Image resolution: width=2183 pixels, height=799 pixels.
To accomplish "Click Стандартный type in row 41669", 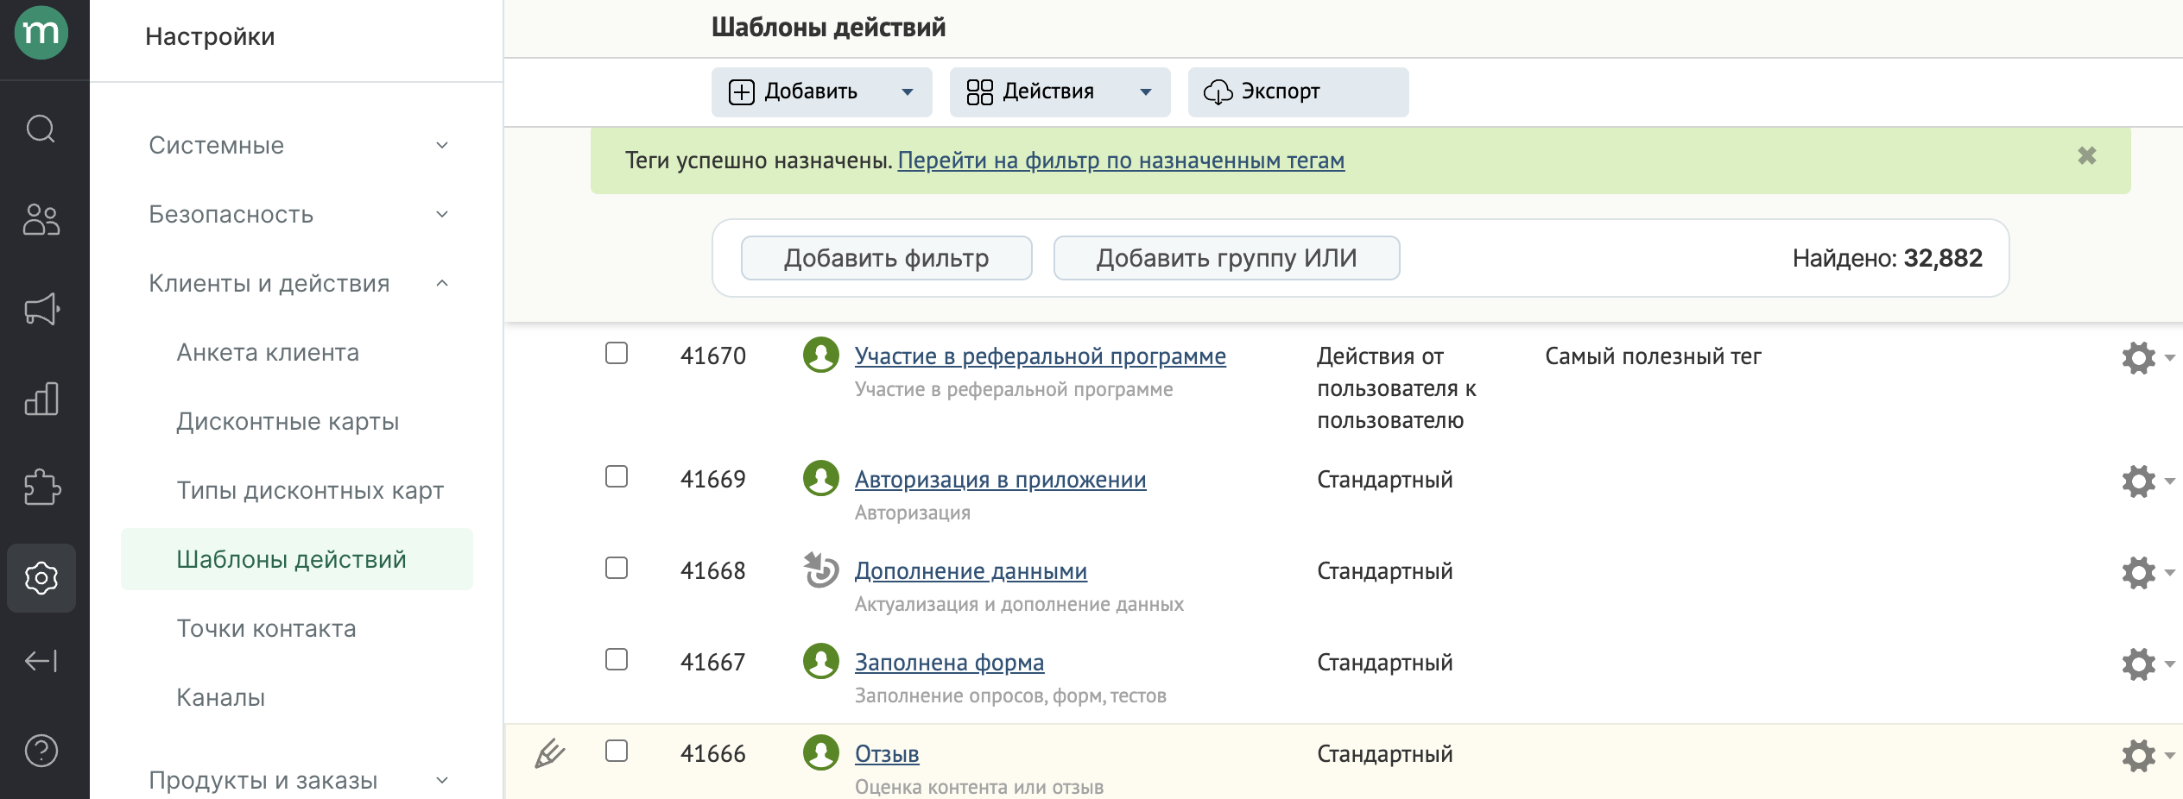I will pos(1384,479).
